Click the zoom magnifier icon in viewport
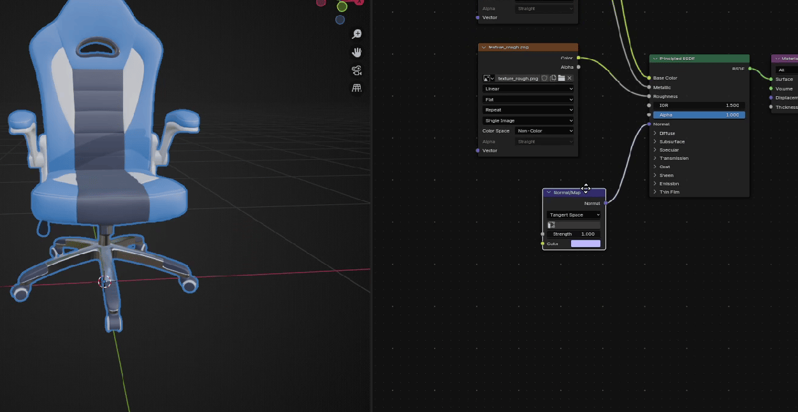Viewport: 798px width, 412px height. point(357,34)
